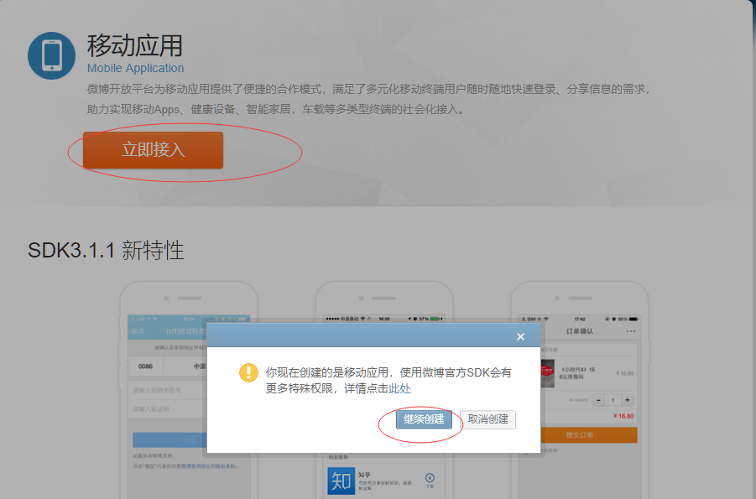This screenshot has width=756, height=499.
Task: Open the 此处 link in the dialog
Action: click(x=399, y=388)
